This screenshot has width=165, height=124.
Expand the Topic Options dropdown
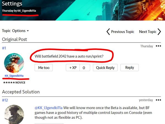coord(15,31)
